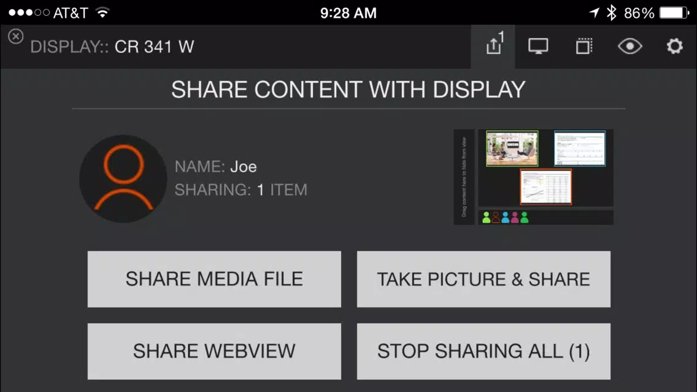Screen dimensions: 697x392
Task: Switch to the display monitor view icon
Action: pos(538,46)
